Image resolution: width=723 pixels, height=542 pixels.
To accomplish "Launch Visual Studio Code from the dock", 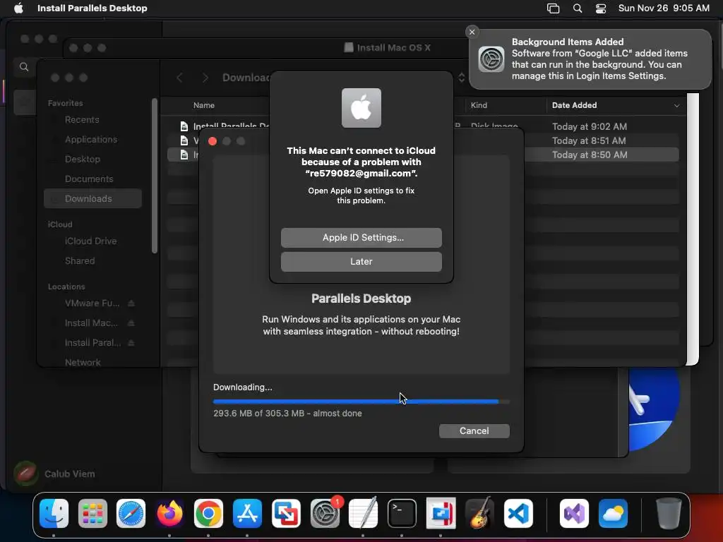I will pyautogui.click(x=519, y=513).
